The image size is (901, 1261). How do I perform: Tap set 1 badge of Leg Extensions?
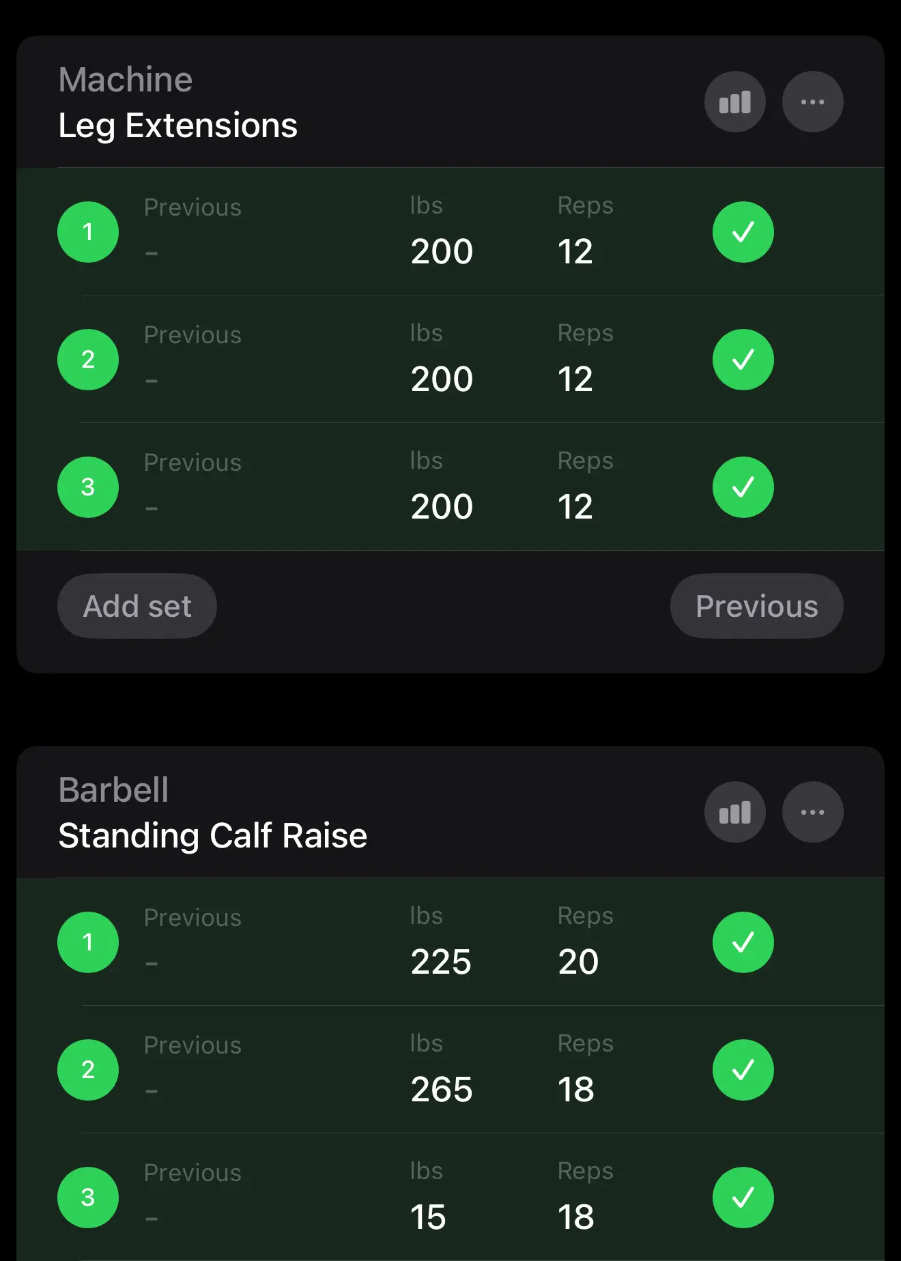[88, 232]
